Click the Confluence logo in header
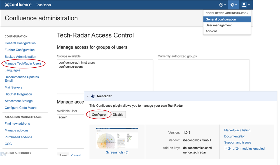The width and height of the screenshot is (280, 165). [18, 5]
